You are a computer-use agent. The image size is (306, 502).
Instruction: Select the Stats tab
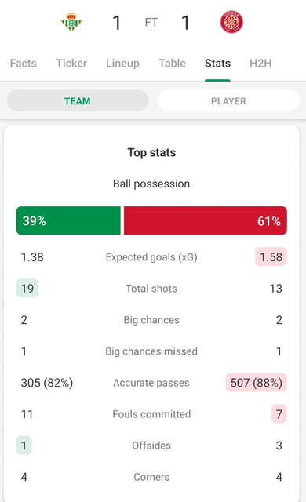(x=217, y=63)
